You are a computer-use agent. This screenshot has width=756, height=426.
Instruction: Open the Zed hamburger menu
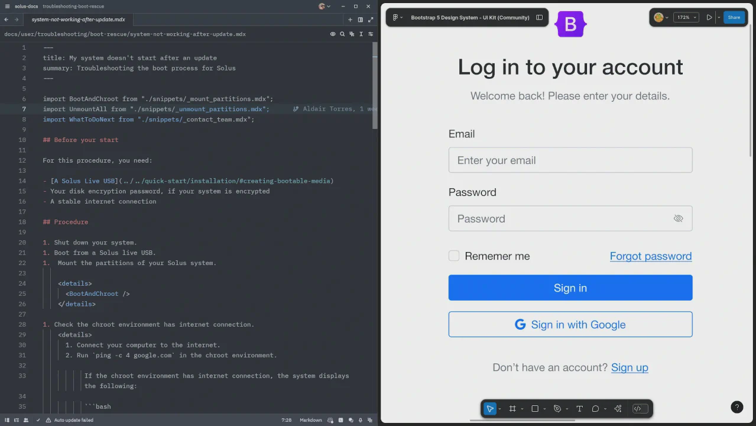point(7,7)
